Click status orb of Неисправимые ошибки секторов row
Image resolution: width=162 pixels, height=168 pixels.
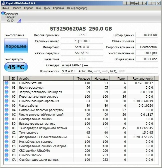6,146
